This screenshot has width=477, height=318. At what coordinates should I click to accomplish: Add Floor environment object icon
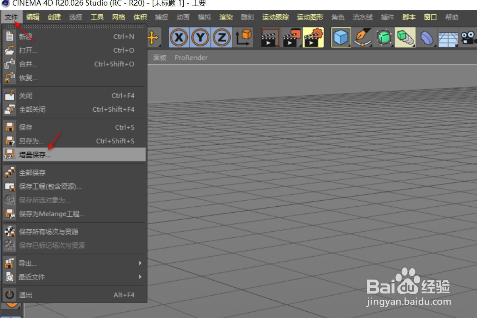(x=448, y=38)
